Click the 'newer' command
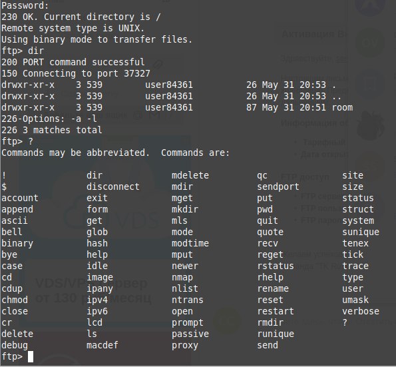Viewport: 396px width, 367px height. 185,266
